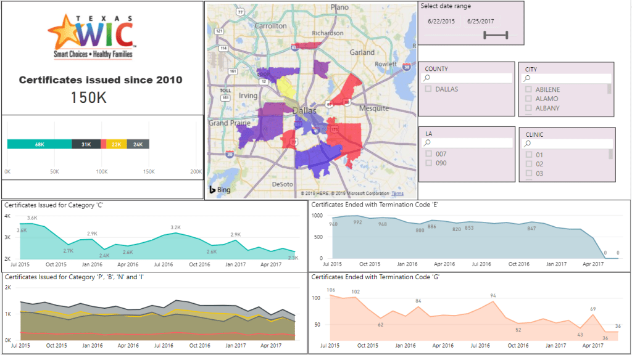Click the CITY list scrollbar

(610, 89)
